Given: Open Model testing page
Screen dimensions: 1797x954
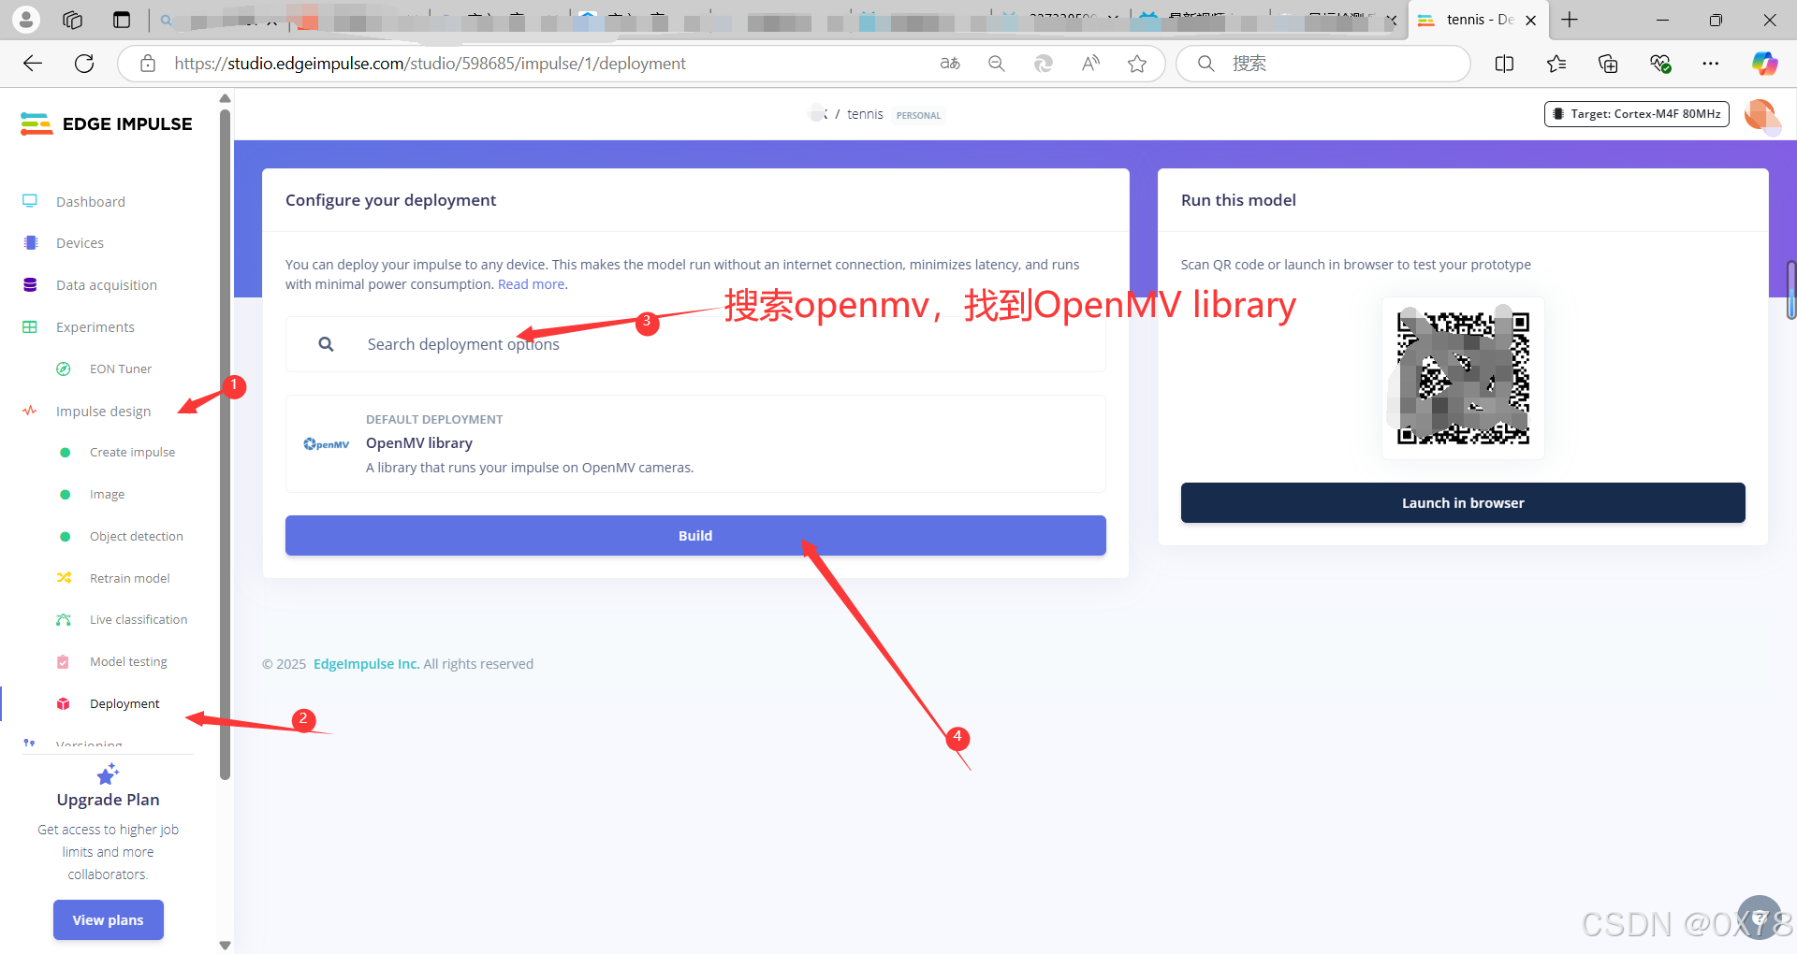Looking at the screenshot, I should pos(128,662).
